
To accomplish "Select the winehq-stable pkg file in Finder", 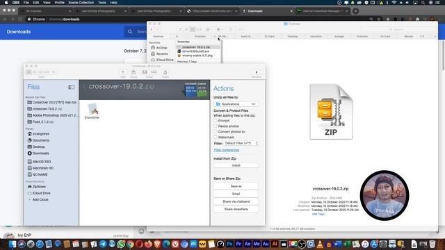I will (x=195, y=56).
